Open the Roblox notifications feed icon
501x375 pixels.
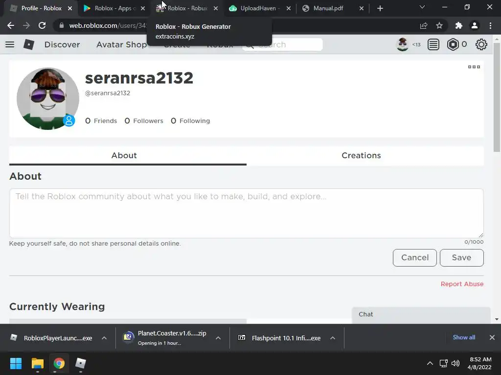pyautogui.click(x=433, y=44)
